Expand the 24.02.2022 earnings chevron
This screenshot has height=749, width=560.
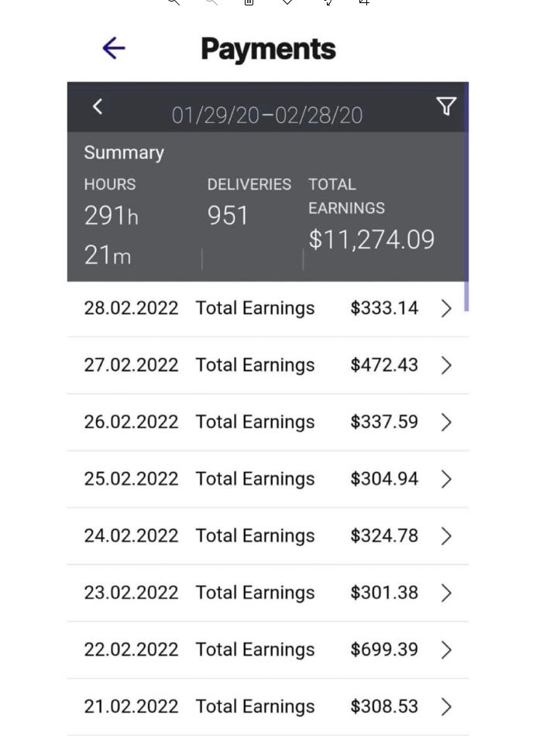[x=446, y=536]
